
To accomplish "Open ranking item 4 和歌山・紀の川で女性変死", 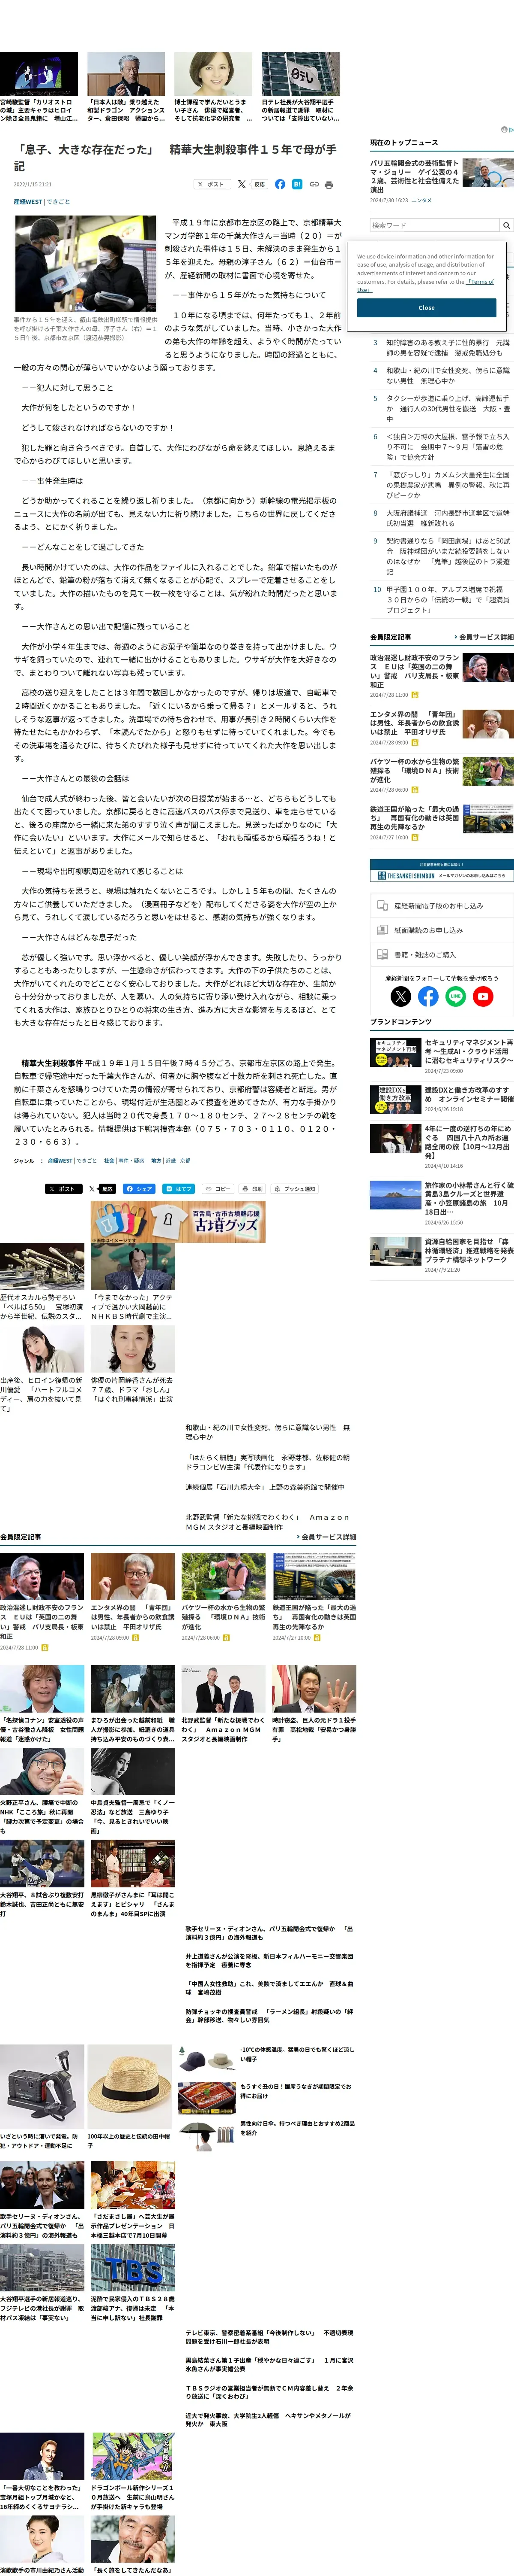I will pos(447,375).
